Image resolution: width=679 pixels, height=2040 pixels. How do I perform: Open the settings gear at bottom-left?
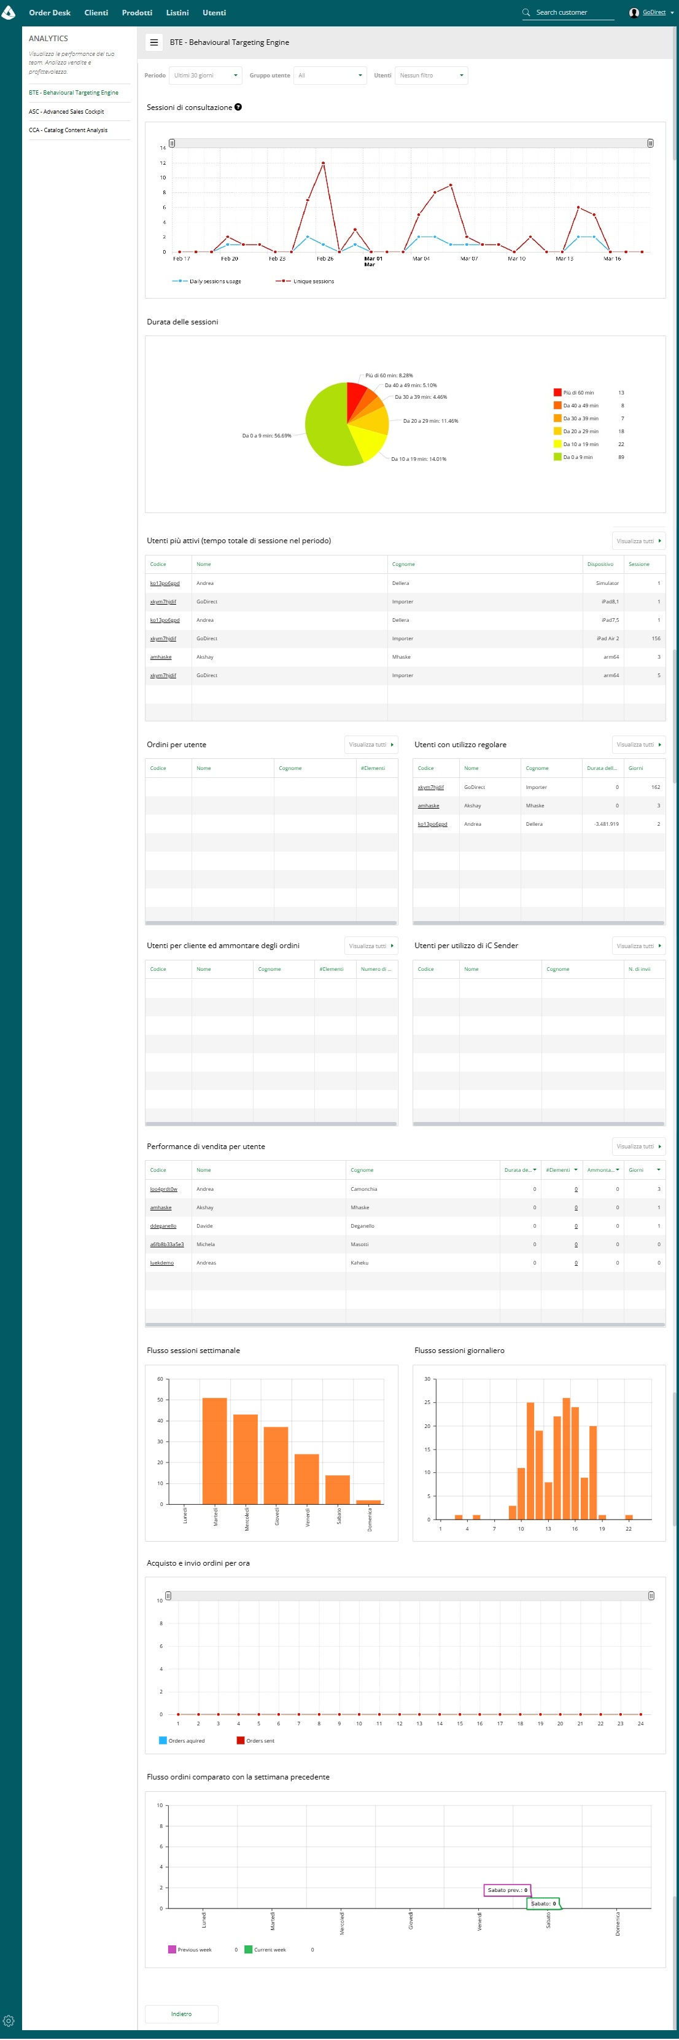coord(9,2020)
